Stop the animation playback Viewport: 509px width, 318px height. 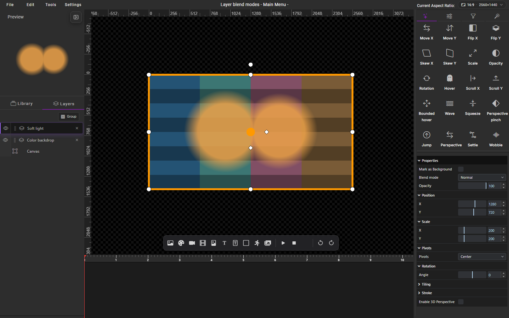(x=294, y=243)
